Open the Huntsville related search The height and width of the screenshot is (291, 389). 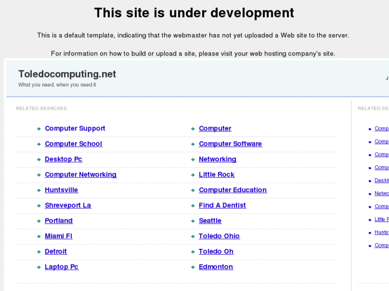(62, 190)
